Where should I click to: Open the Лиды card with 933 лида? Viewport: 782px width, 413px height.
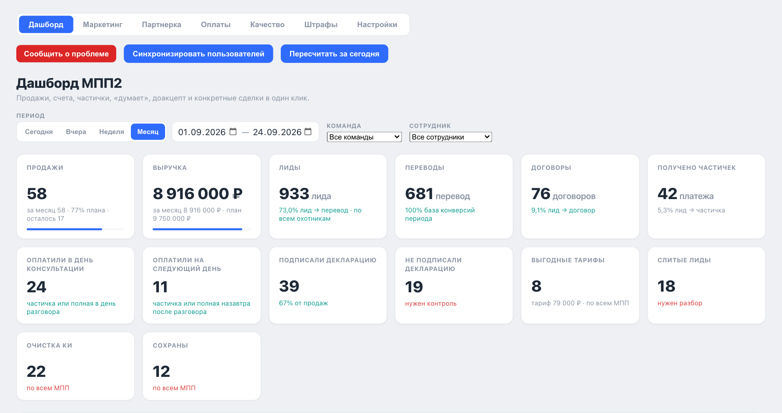tap(328, 197)
